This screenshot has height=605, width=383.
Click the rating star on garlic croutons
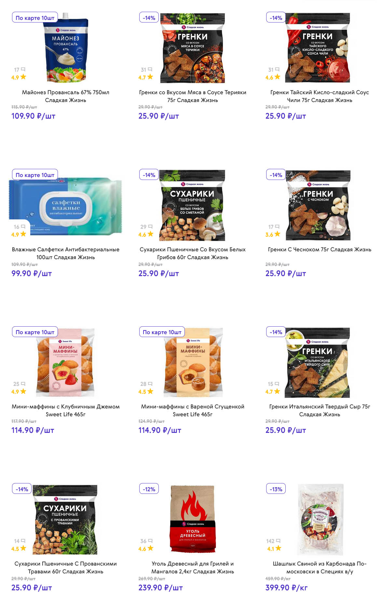click(277, 234)
